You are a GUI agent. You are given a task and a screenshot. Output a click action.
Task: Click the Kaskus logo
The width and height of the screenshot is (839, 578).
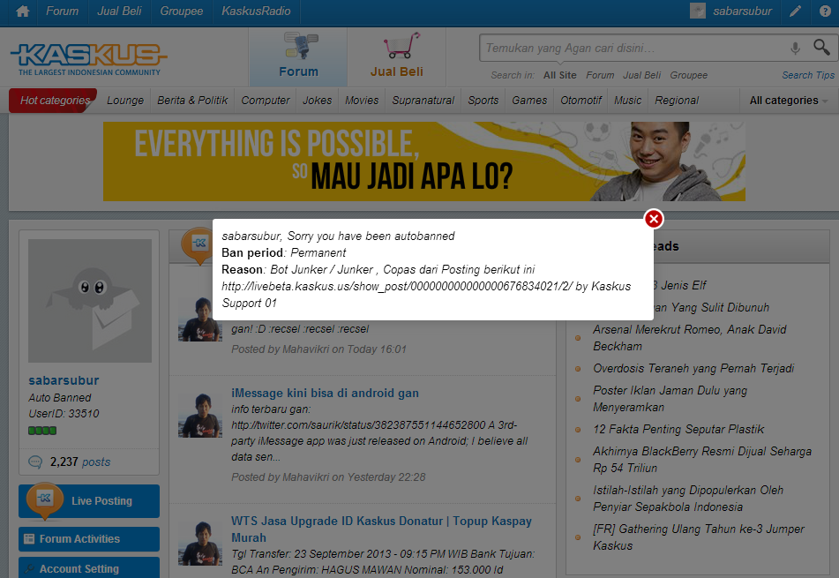point(89,59)
